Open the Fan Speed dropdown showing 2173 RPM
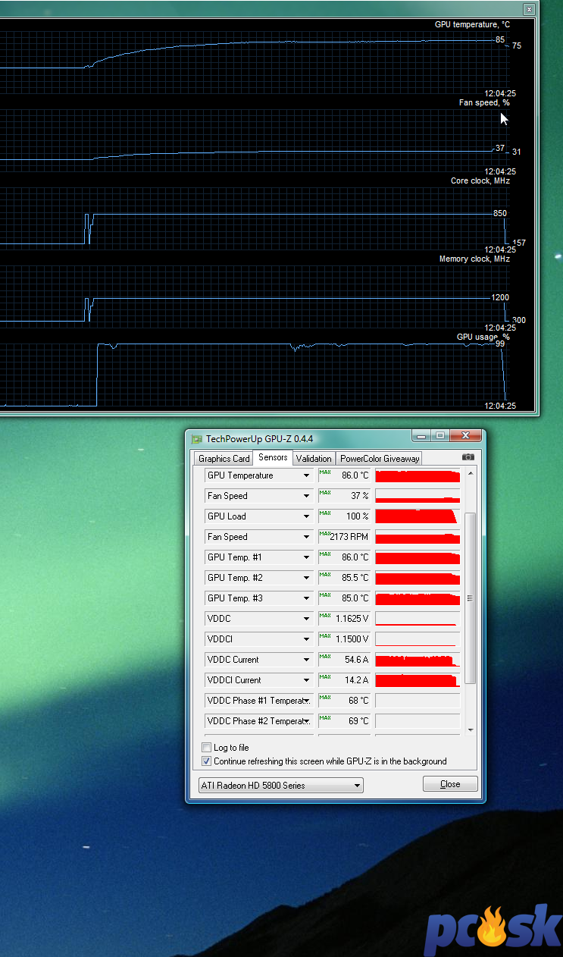The width and height of the screenshot is (563, 957). coord(259,537)
